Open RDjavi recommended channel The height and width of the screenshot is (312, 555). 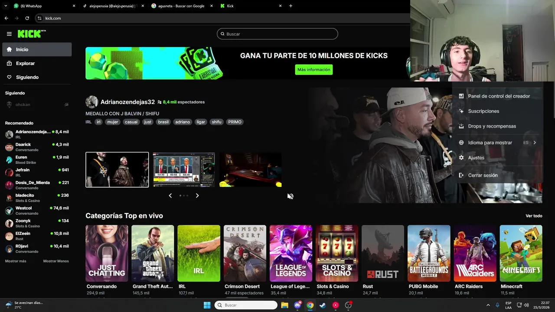[x=37, y=248]
